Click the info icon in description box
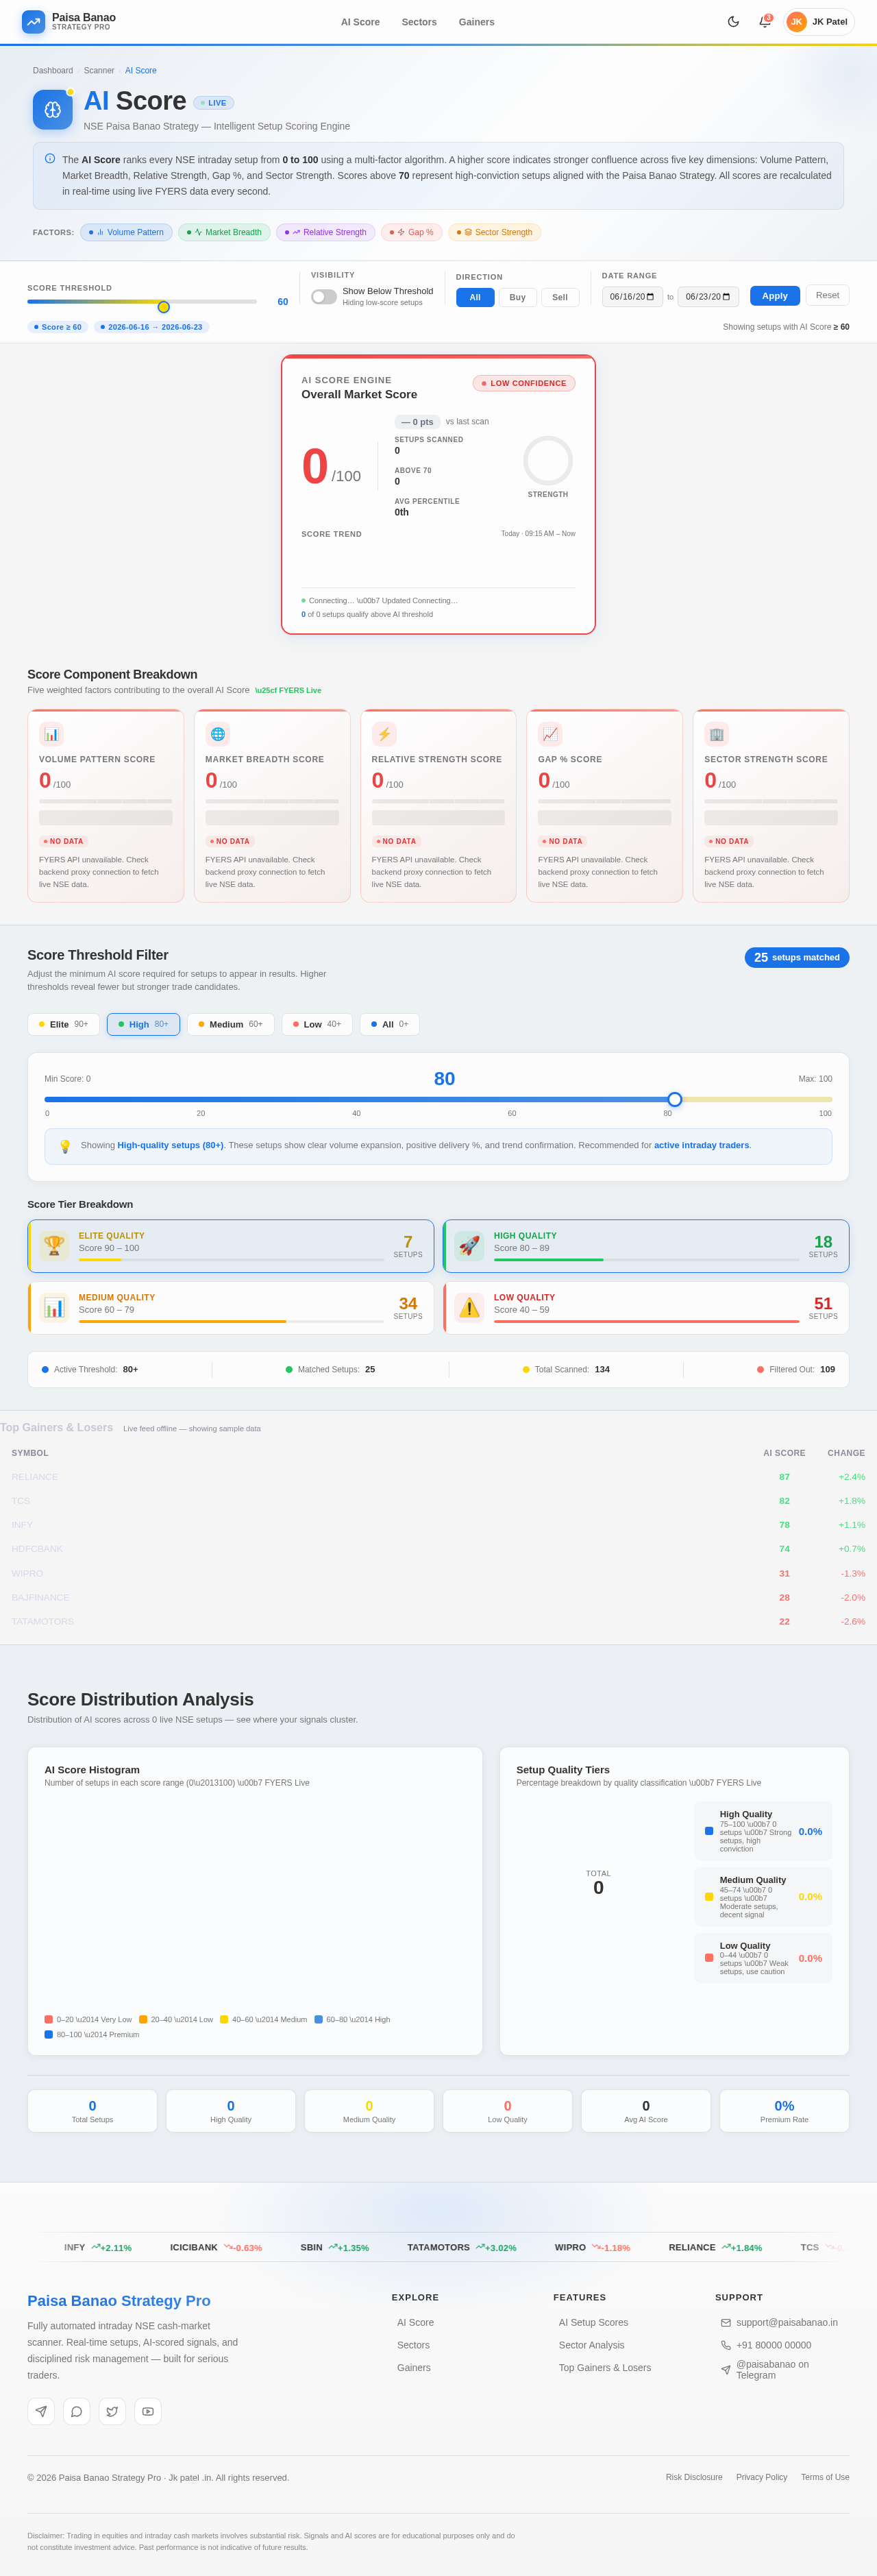 click(50, 158)
